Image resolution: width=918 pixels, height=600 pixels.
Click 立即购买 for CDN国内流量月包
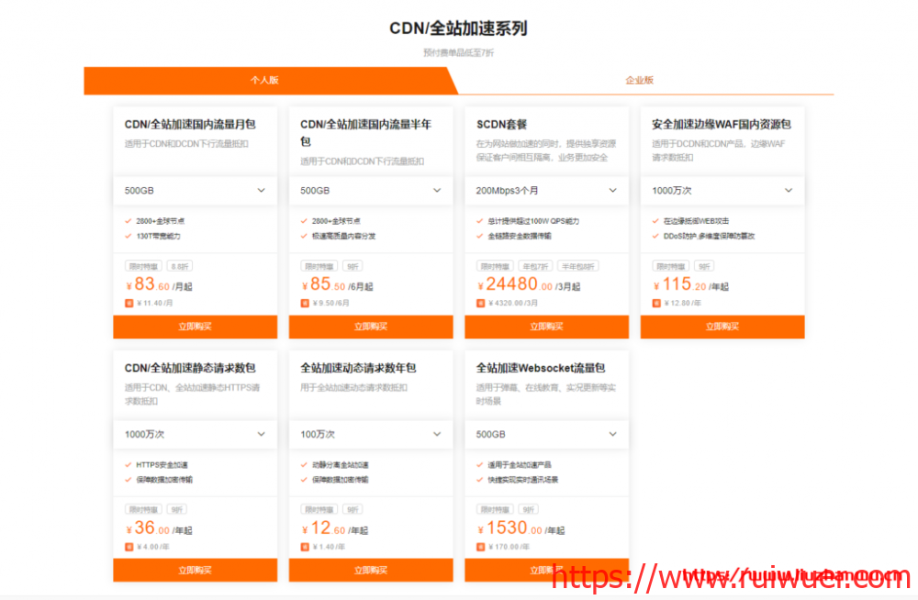(195, 327)
